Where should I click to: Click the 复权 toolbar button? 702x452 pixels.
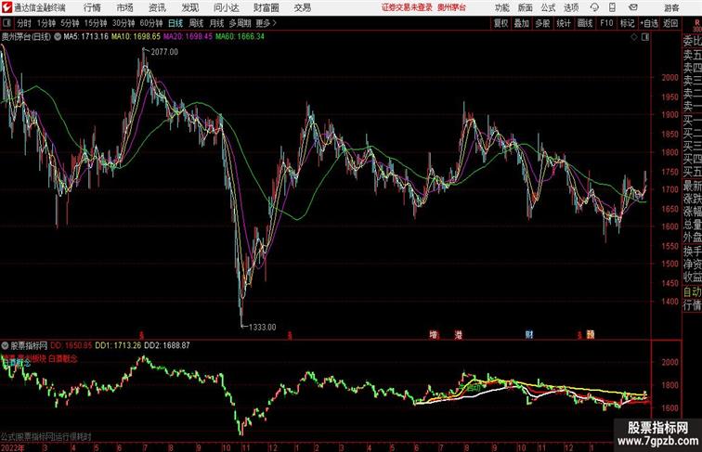(x=501, y=23)
